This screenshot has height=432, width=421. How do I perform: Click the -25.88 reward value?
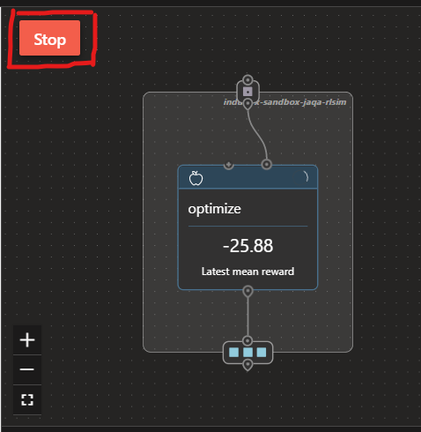tap(247, 246)
